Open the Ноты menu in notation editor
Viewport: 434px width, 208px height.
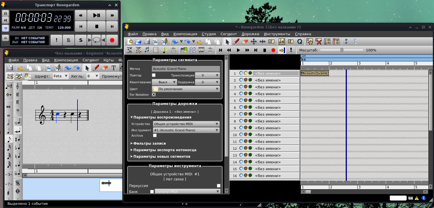[108, 60]
